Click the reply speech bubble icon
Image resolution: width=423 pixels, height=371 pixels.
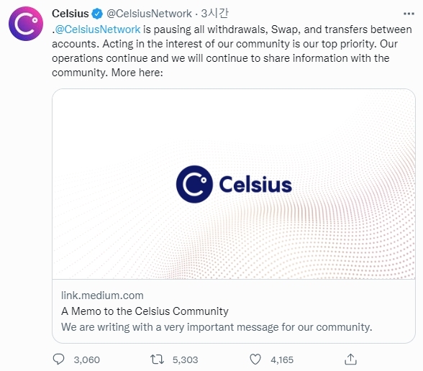[58, 359]
